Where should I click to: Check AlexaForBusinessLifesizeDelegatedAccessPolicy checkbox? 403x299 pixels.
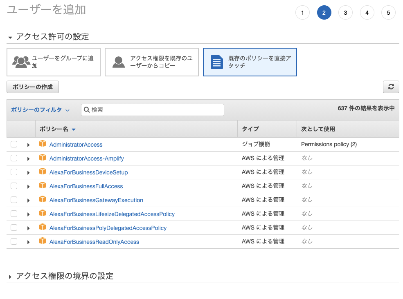[x=14, y=214]
